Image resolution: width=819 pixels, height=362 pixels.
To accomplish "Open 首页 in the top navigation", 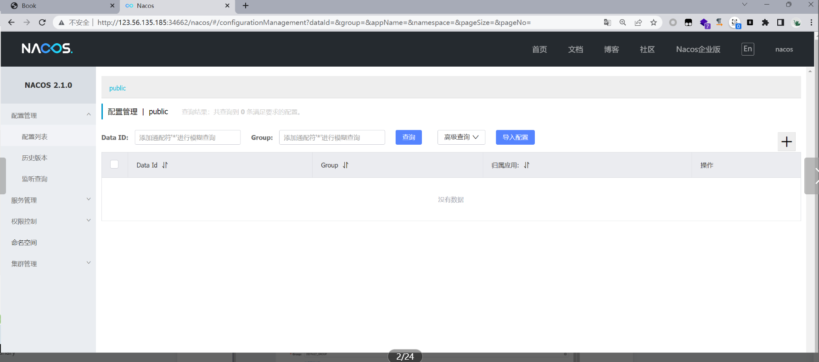I will coord(539,49).
